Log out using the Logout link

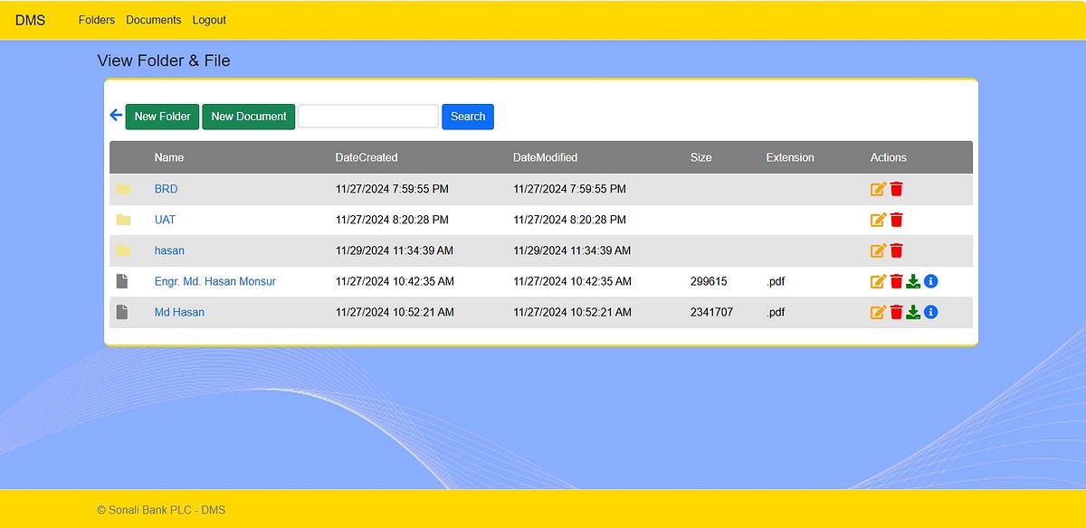[209, 20]
